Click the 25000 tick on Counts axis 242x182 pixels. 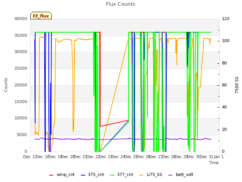tap(21, 68)
